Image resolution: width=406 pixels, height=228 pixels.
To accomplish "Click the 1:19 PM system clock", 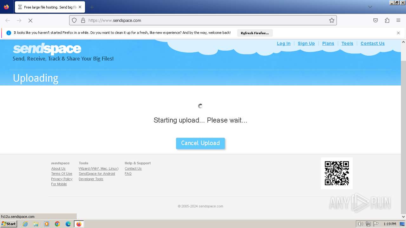I will (390, 224).
